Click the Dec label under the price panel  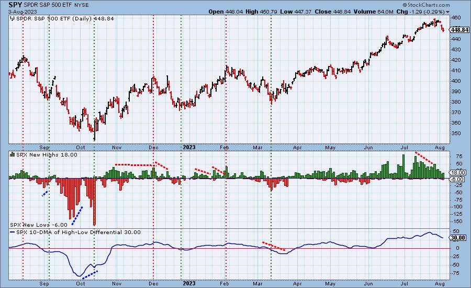(x=153, y=148)
